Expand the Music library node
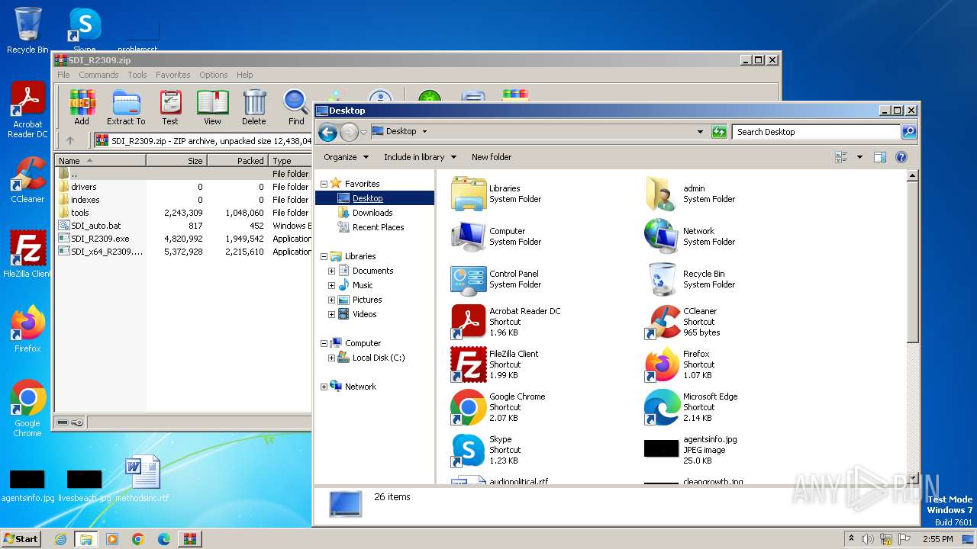Image resolution: width=977 pixels, height=549 pixels. [331, 285]
